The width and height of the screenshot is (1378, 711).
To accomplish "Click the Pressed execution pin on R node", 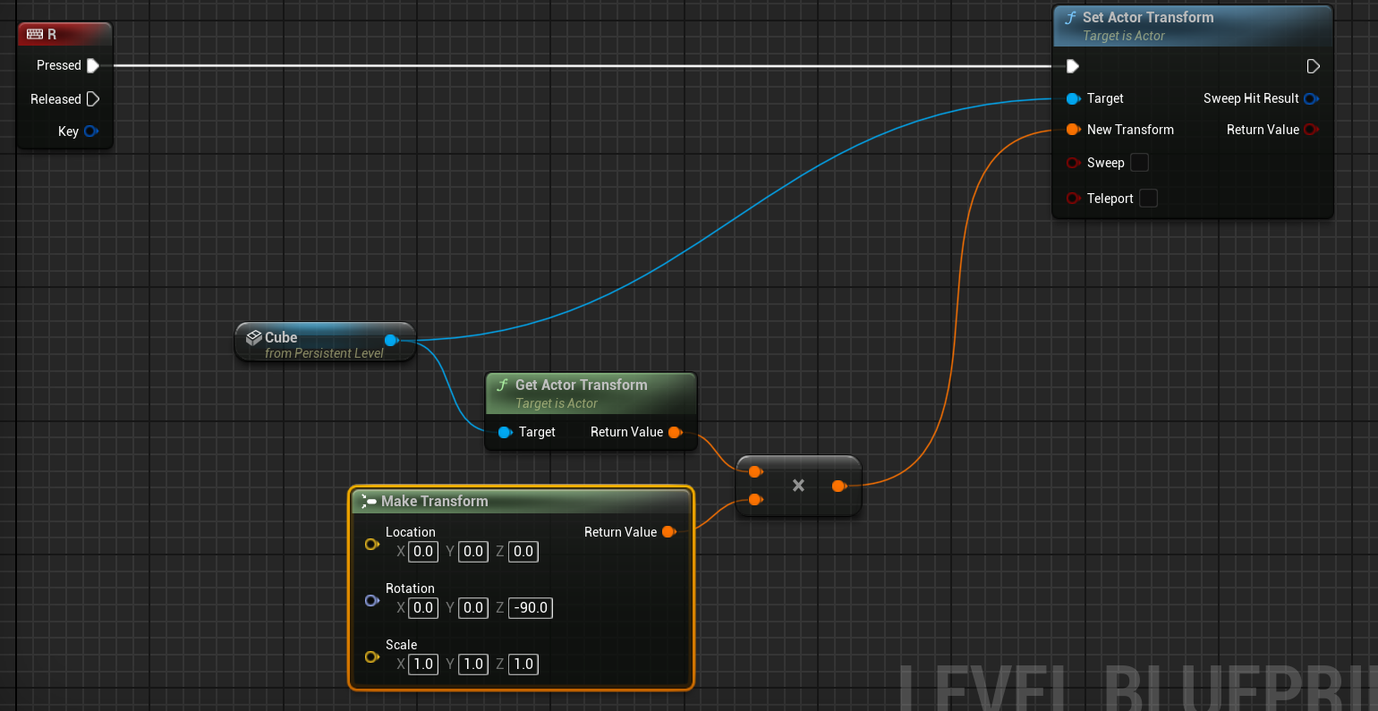I will coord(93,65).
